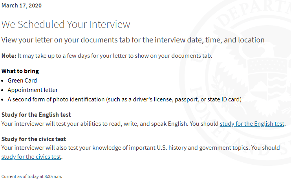Click the View your letter subheading text
Screen dimensions: 291x180
(133, 40)
